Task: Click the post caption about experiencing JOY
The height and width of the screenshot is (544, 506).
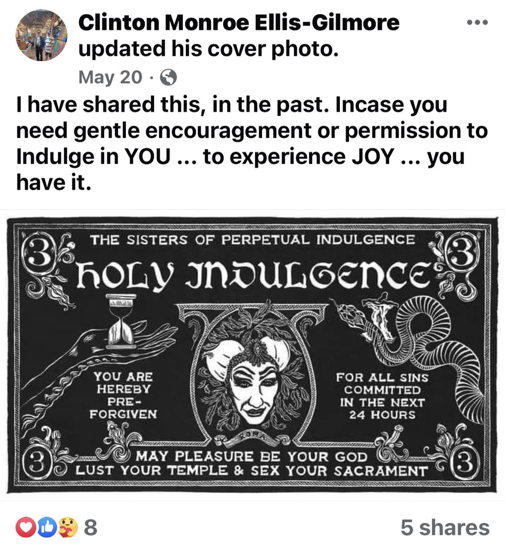Action: click(252, 144)
